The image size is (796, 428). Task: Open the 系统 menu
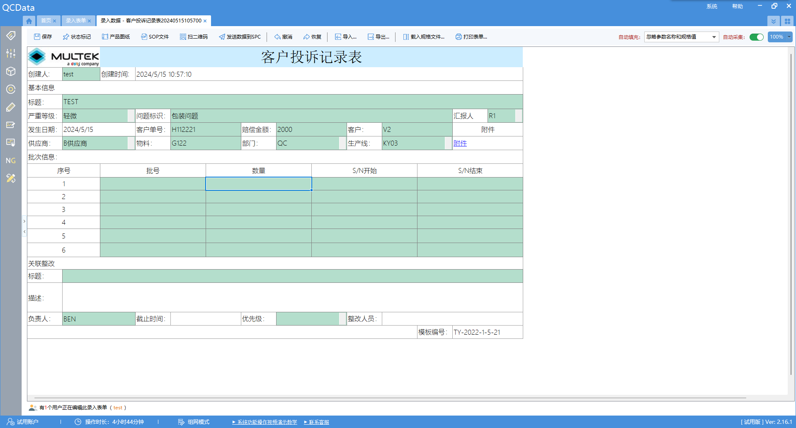click(712, 6)
